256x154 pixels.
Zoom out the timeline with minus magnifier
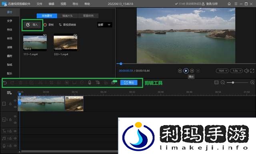click(x=223, y=83)
